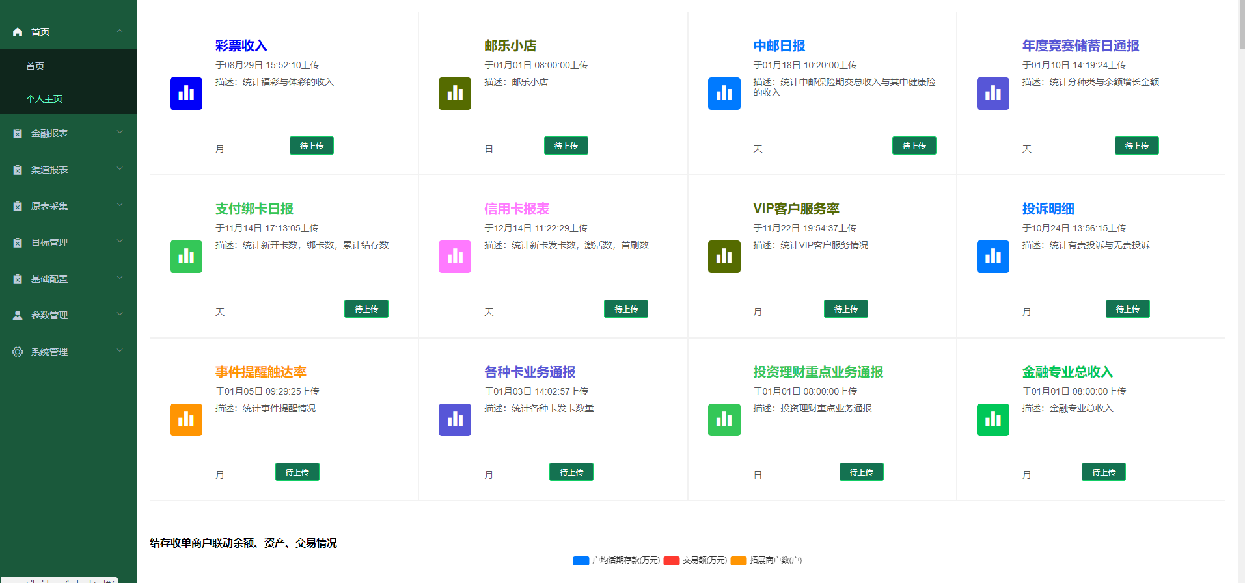1245x583 pixels.
Task: Open the 投诉明细 report title link
Action: 1048,209
